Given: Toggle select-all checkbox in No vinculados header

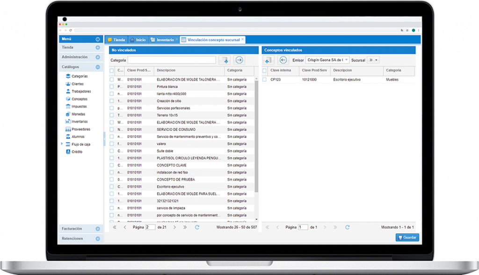Looking at the screenshot, I should [x=112, y=71].
